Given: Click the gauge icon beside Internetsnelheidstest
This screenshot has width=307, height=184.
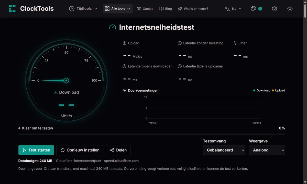Looking at the screenshot, I should point(113,27).
